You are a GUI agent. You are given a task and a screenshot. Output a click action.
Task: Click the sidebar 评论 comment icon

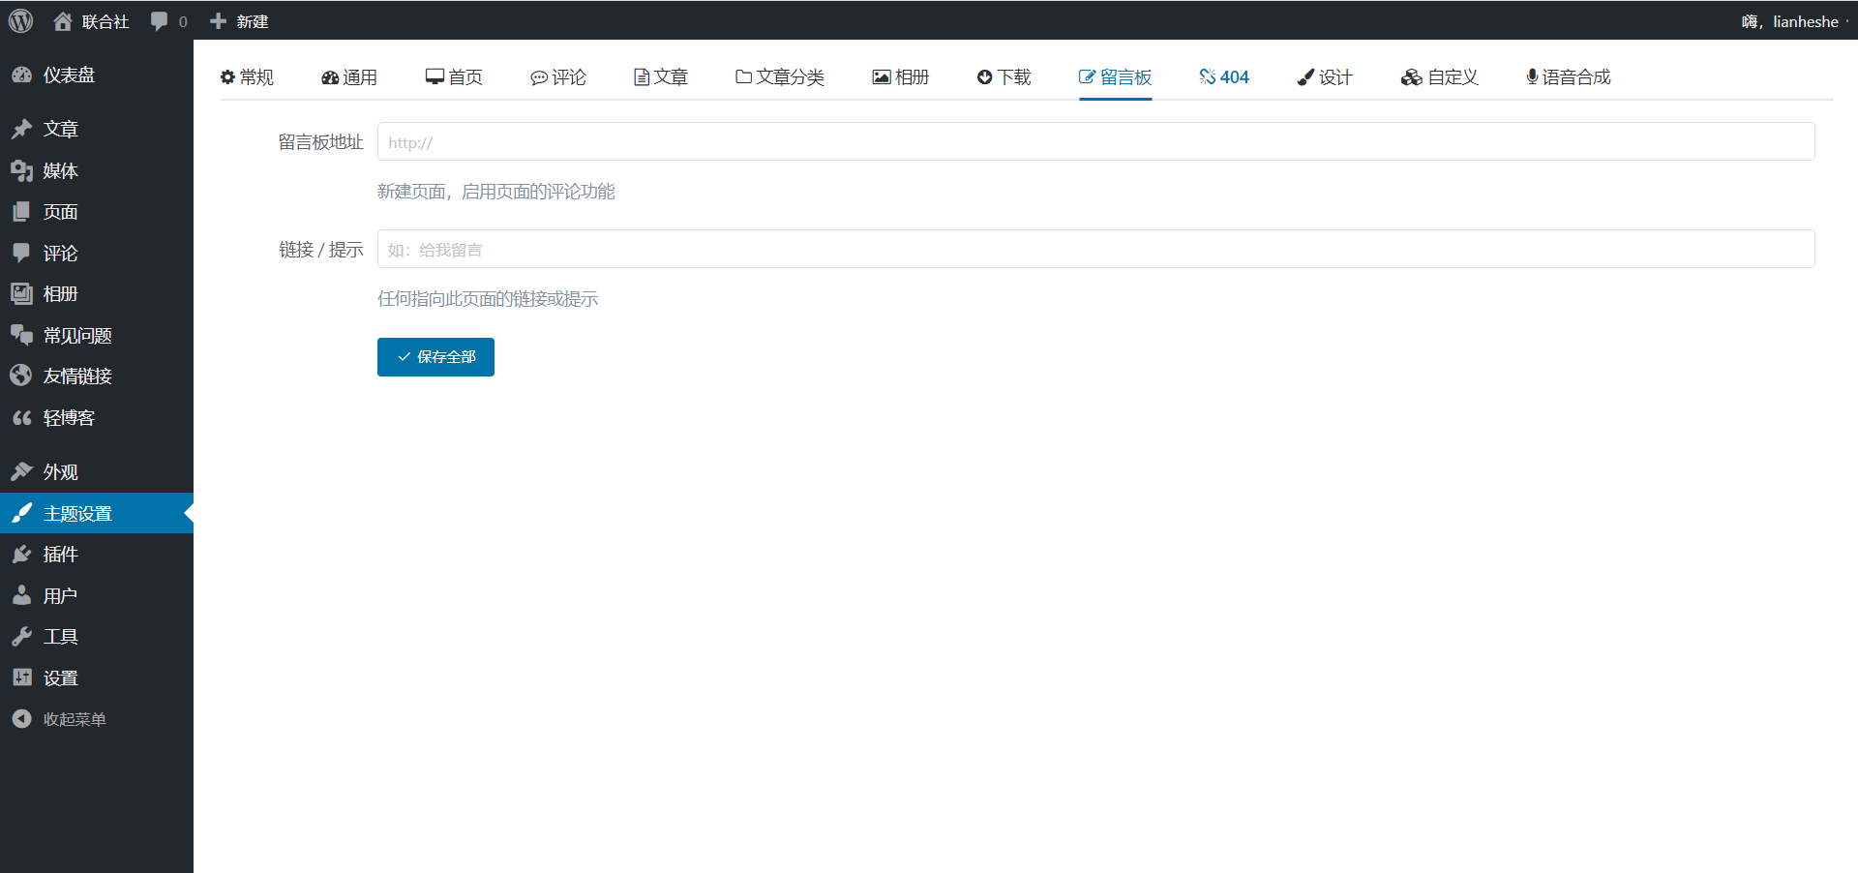pyautogui.click(x=21, y=253)
